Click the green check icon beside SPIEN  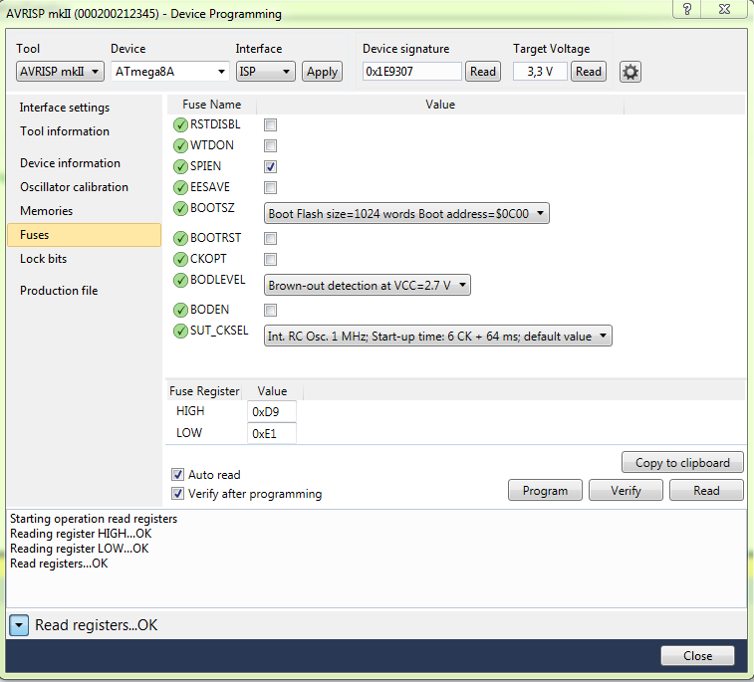point(180,167)
